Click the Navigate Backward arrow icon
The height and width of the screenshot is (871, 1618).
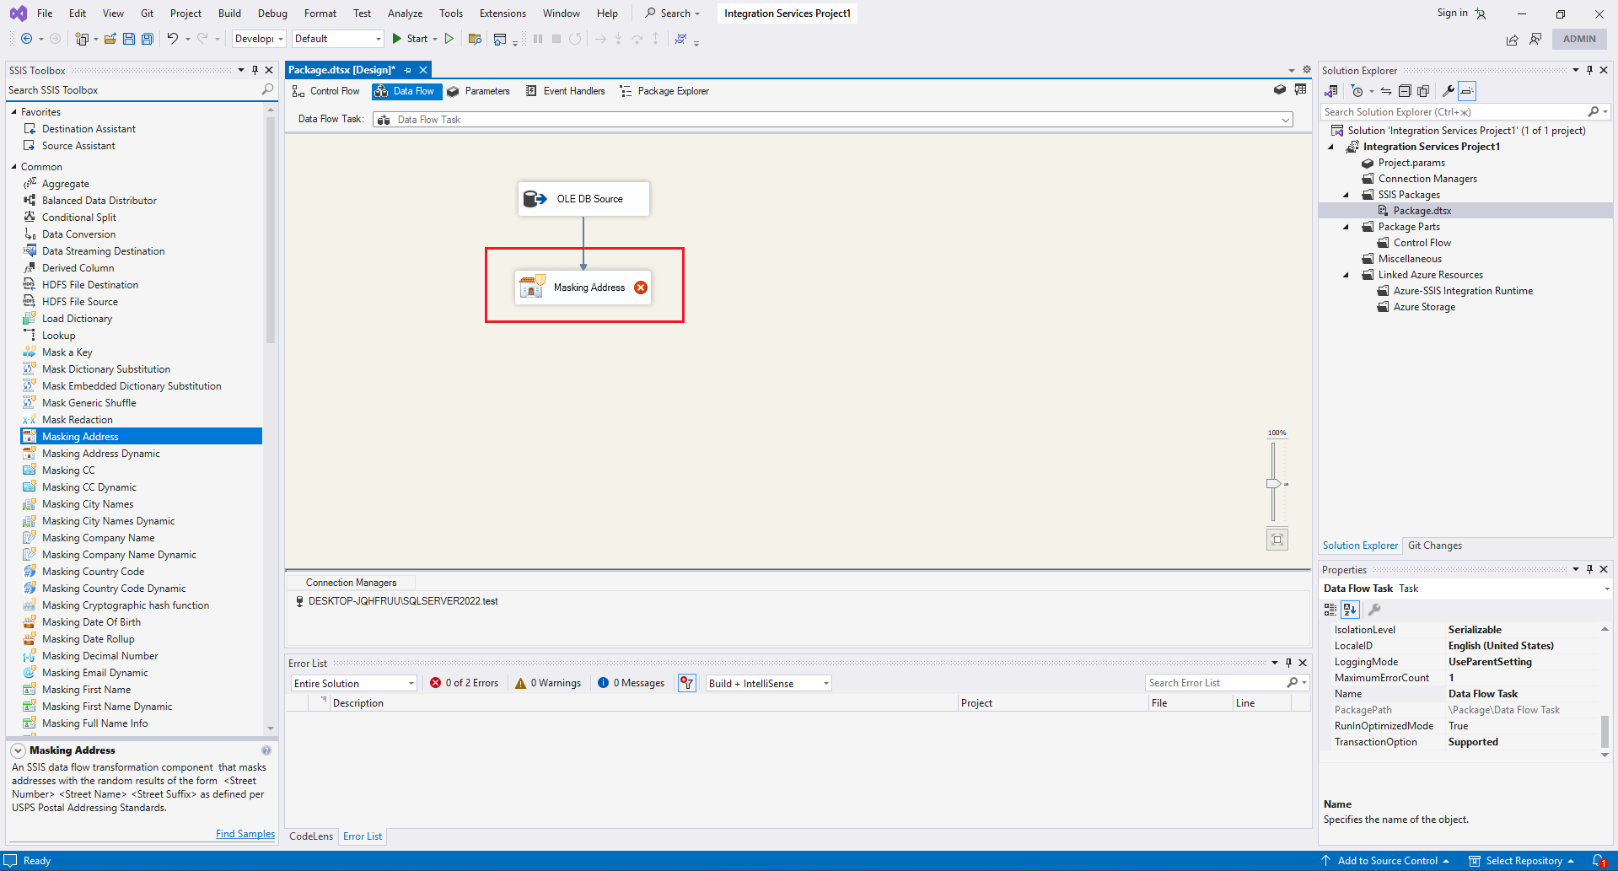tap(27, 39)
